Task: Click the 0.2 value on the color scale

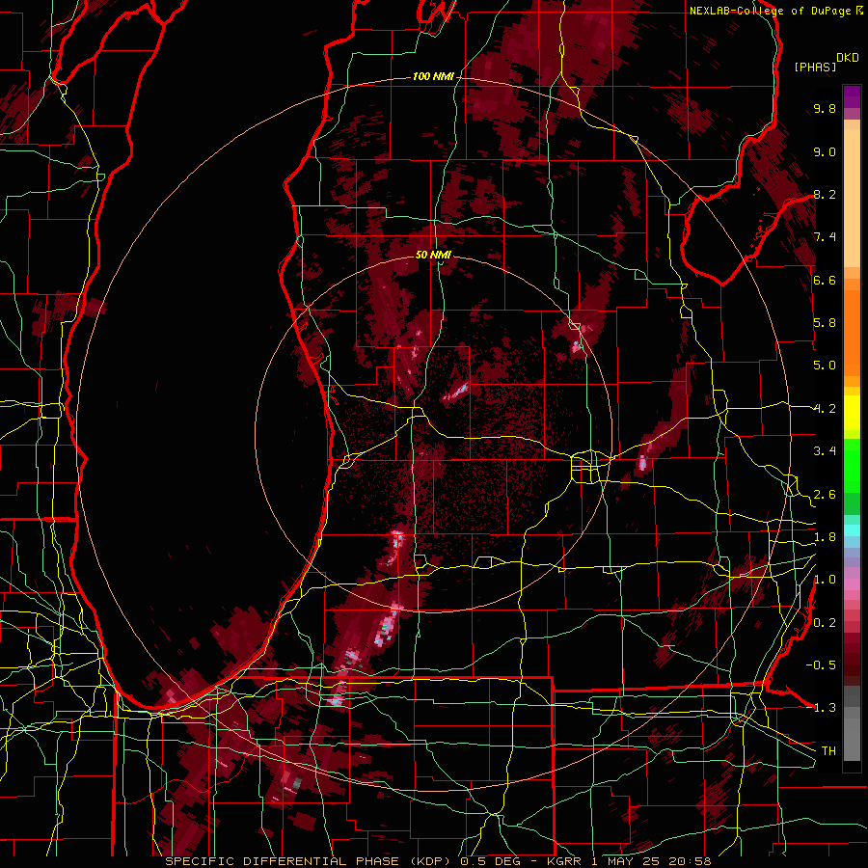Action: click(x=825, y=623)
